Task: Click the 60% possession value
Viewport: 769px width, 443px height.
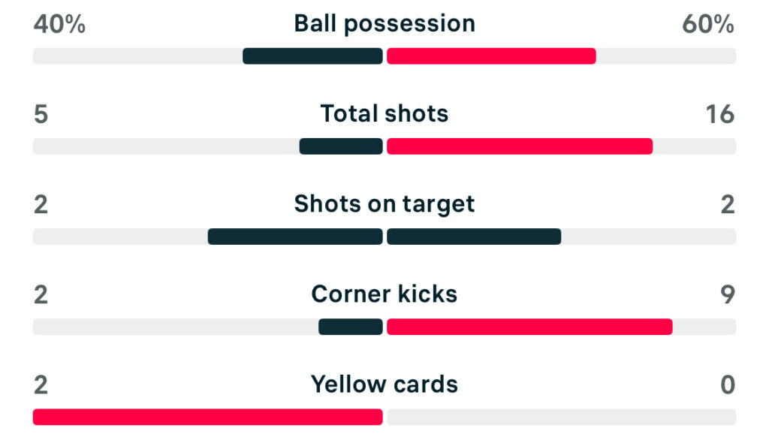Action: click(x=708, y=25)
